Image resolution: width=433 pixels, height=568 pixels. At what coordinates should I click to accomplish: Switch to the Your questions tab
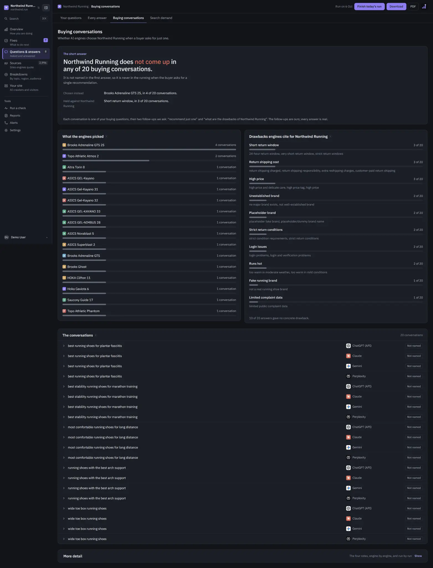[71, 18]
